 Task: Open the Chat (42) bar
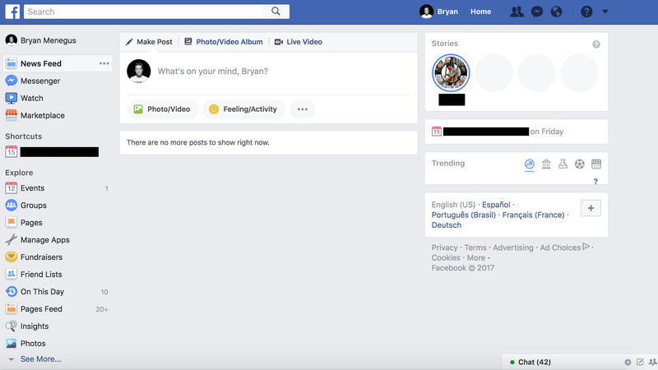(x=534, y=362)
